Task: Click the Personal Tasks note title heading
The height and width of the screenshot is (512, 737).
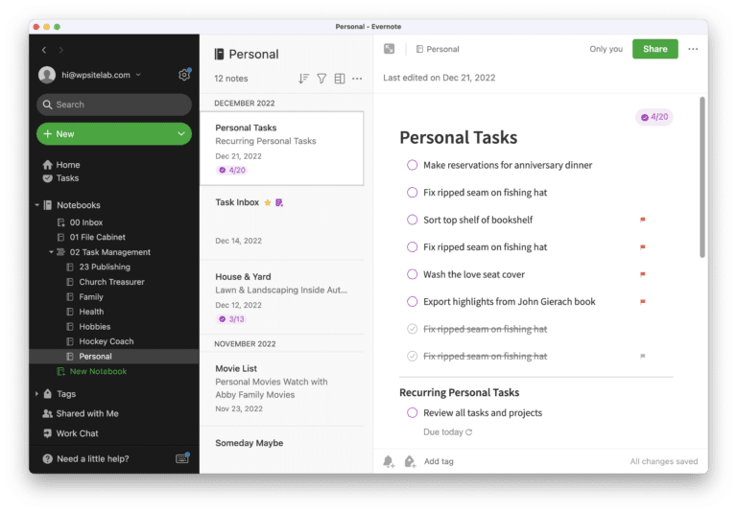Action: click(459, 138)
